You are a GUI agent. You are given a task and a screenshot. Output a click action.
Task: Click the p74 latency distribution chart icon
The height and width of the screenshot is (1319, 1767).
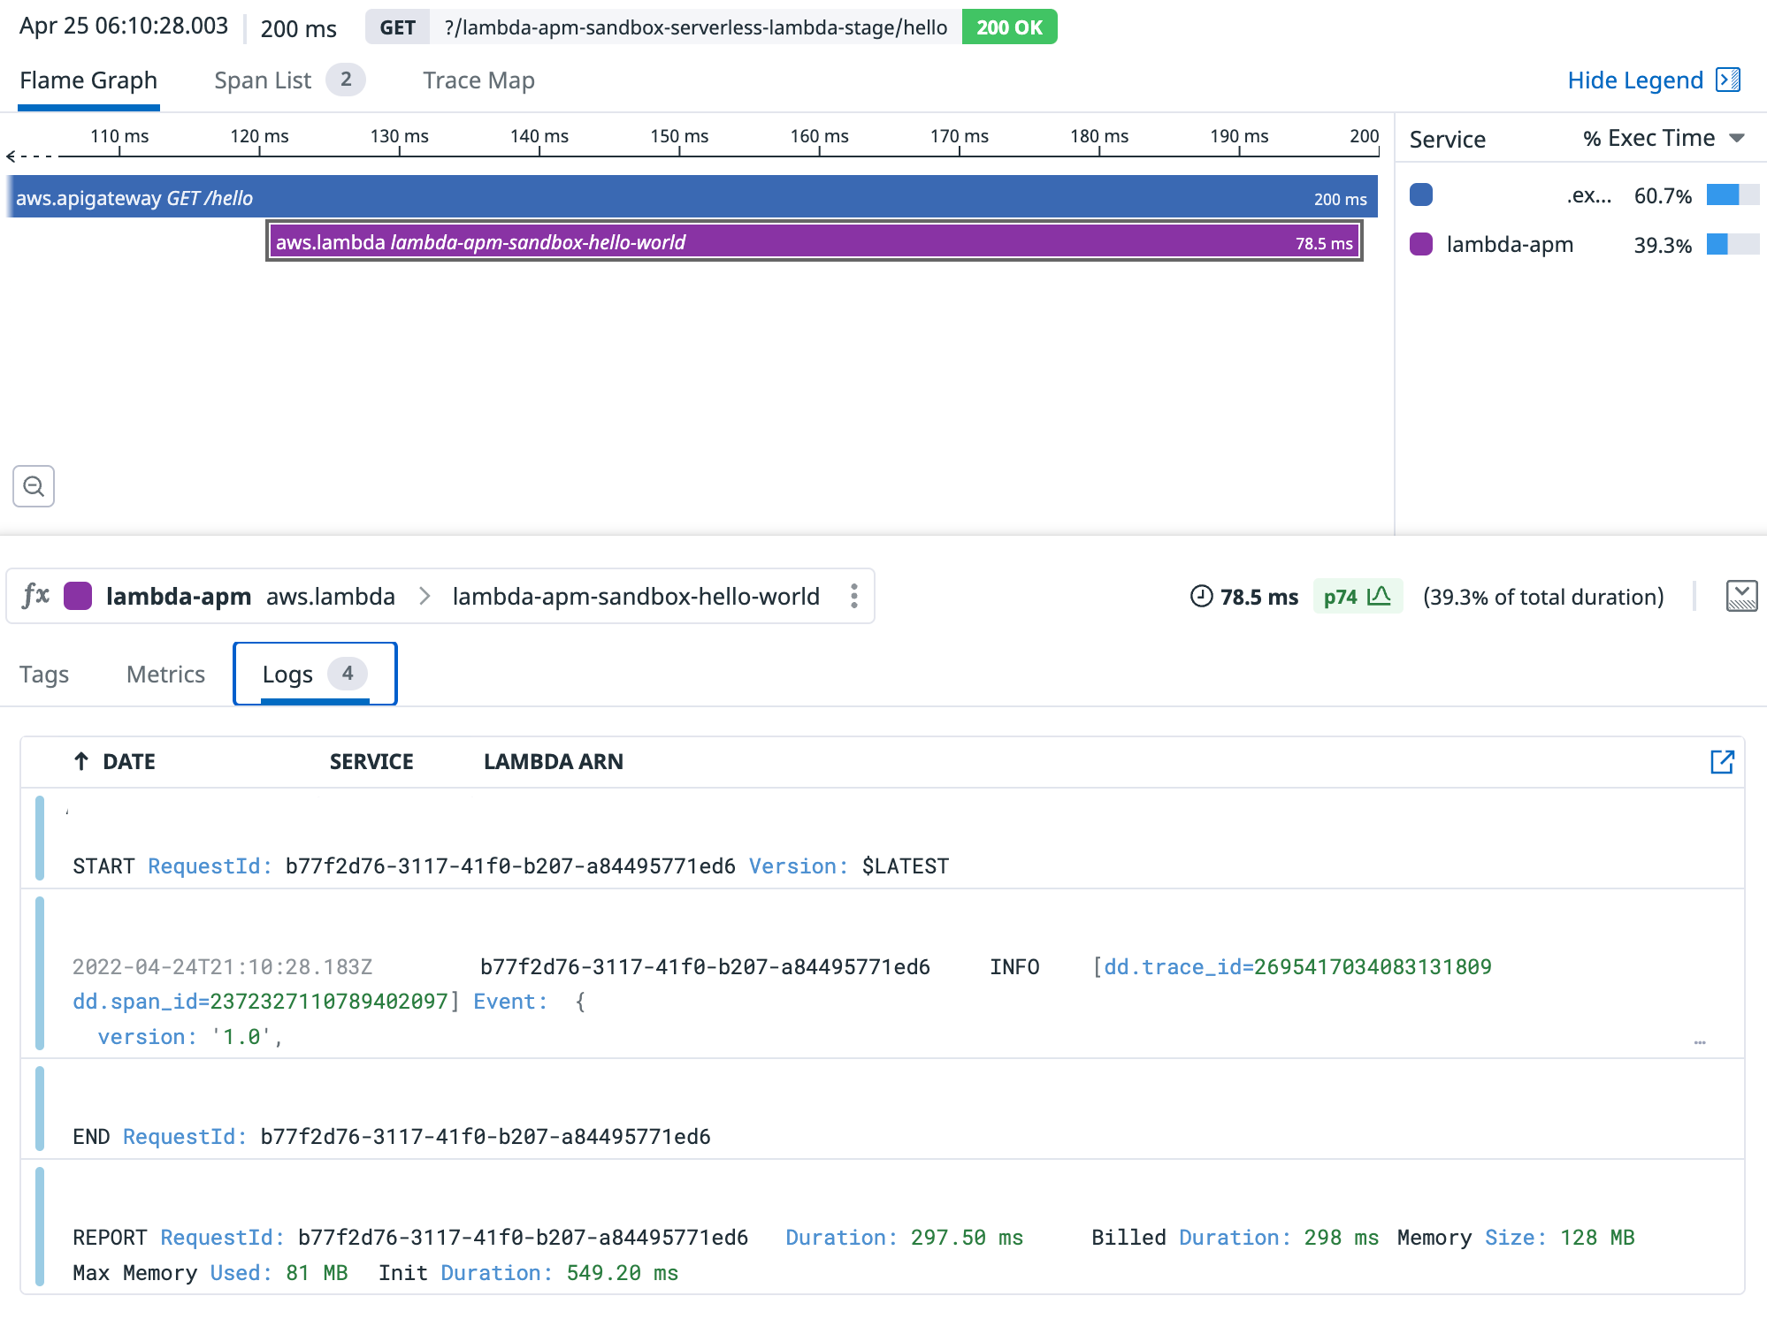point(1378,596)
